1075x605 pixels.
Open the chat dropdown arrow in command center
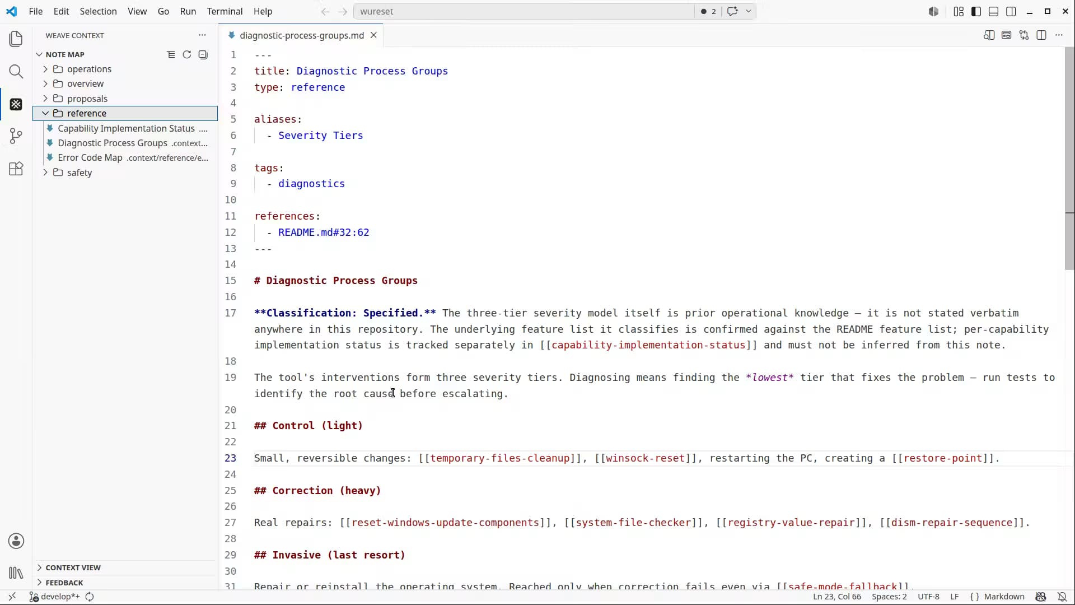coord(748,11)
